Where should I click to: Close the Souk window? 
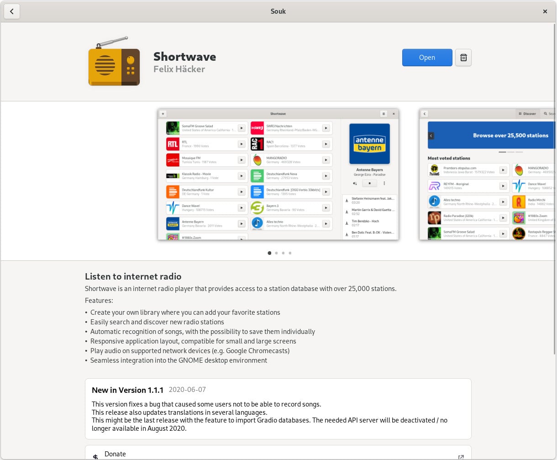[x=545, y=11]
